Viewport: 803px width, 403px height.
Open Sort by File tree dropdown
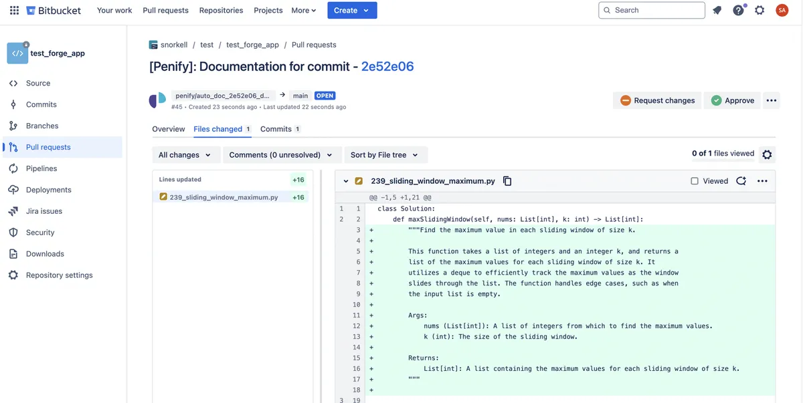pos(385,155)
